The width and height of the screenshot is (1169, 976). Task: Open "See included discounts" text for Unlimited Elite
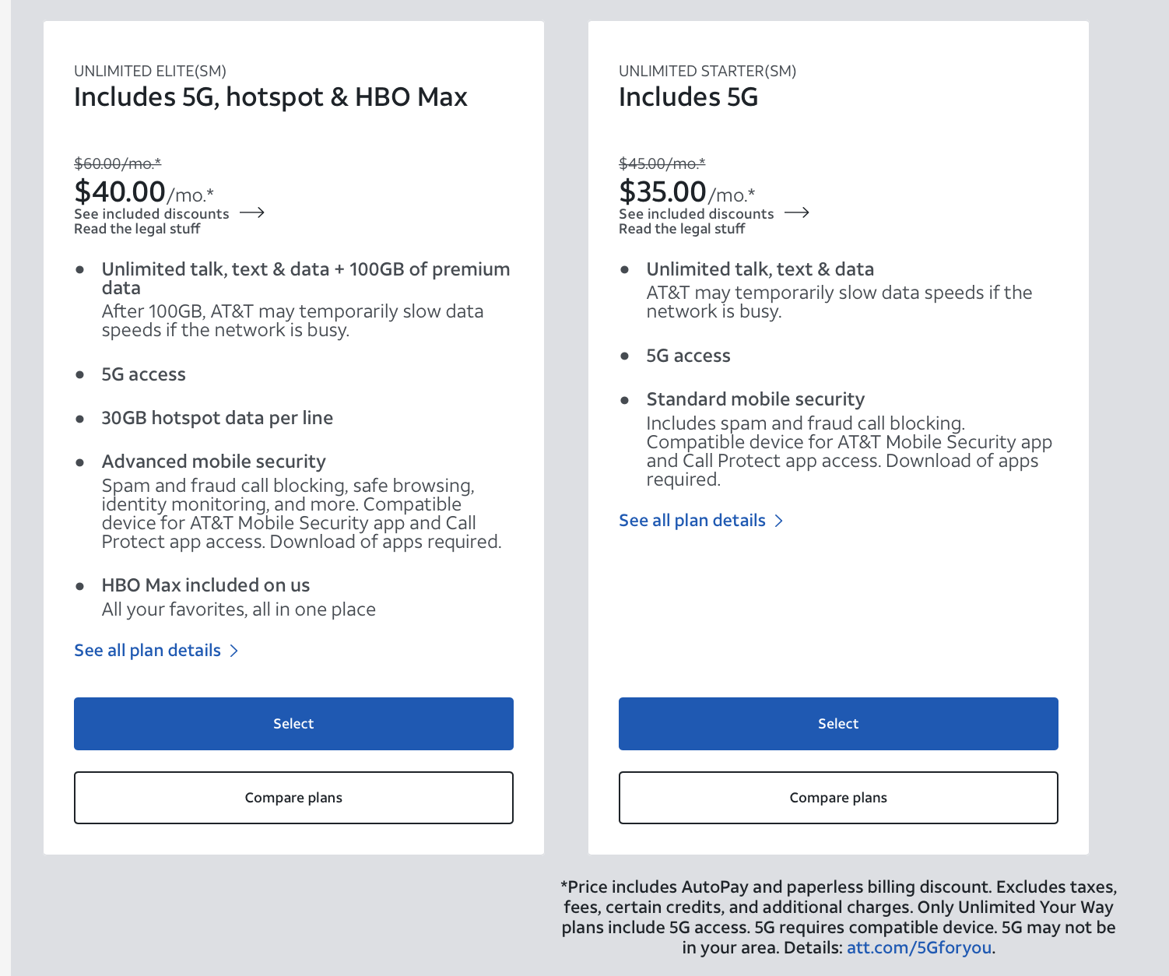point(152,214)
